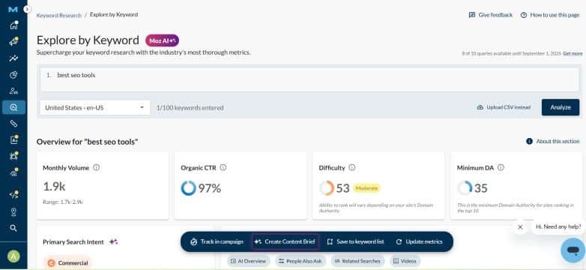Open the line chart icon in sidebar

[x=13, y=58]
